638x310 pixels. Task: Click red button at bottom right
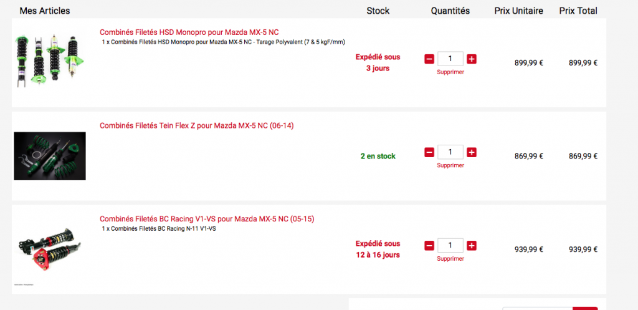click(x=585, y=308)
